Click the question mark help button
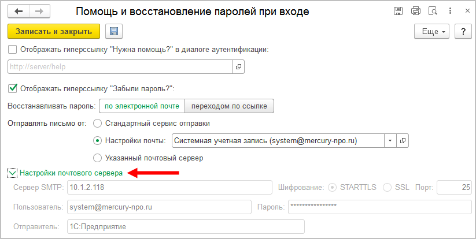Viewport: 476px width, 239px height. (x=463, y=32)
